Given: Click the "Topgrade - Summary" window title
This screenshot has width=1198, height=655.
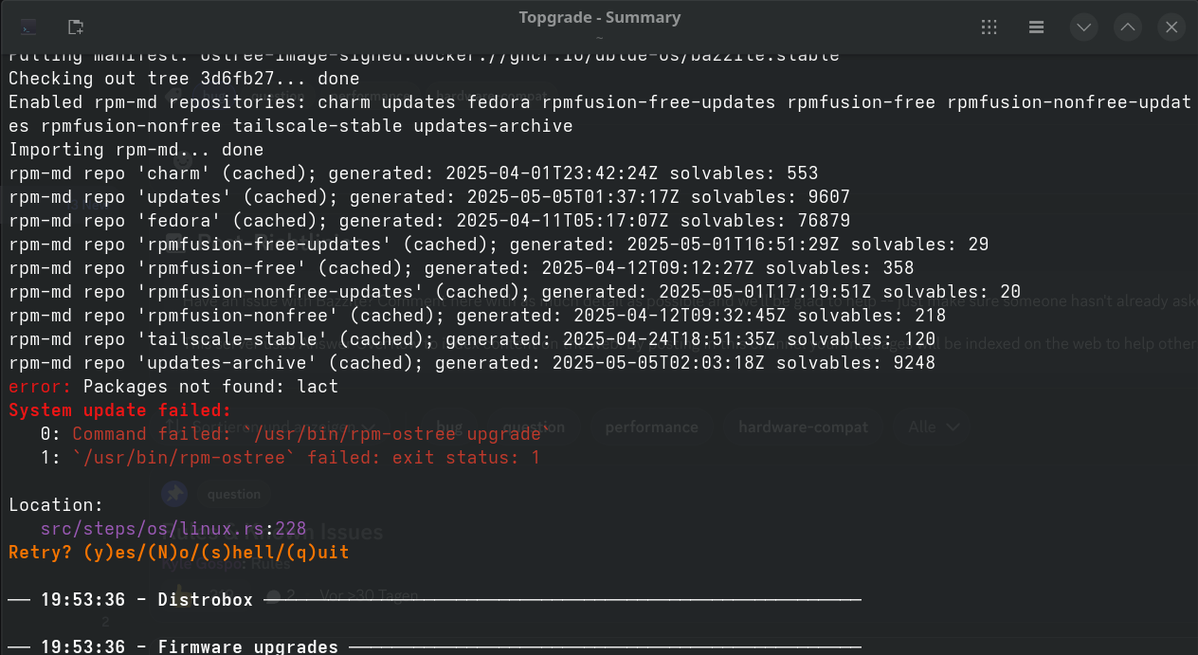Looking at the screenshot, I should click(x=599, y=17).
